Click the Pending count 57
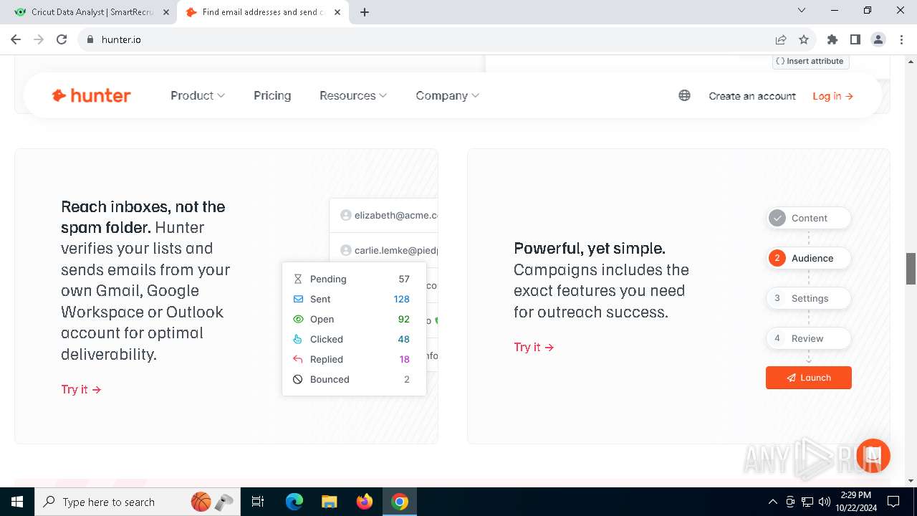 [404, 279]
